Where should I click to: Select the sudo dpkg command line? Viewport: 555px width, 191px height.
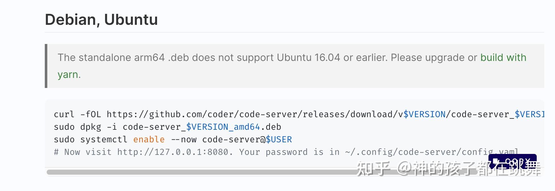click(167, 127)
